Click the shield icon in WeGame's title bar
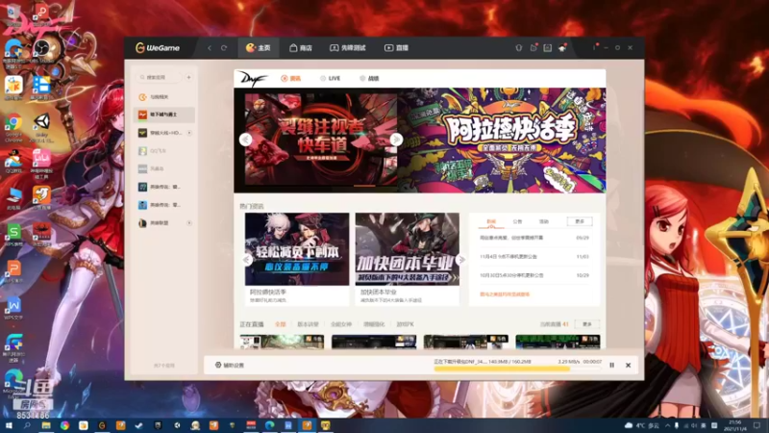The height and width of the screenshot is (433, 769). (518, 47)
